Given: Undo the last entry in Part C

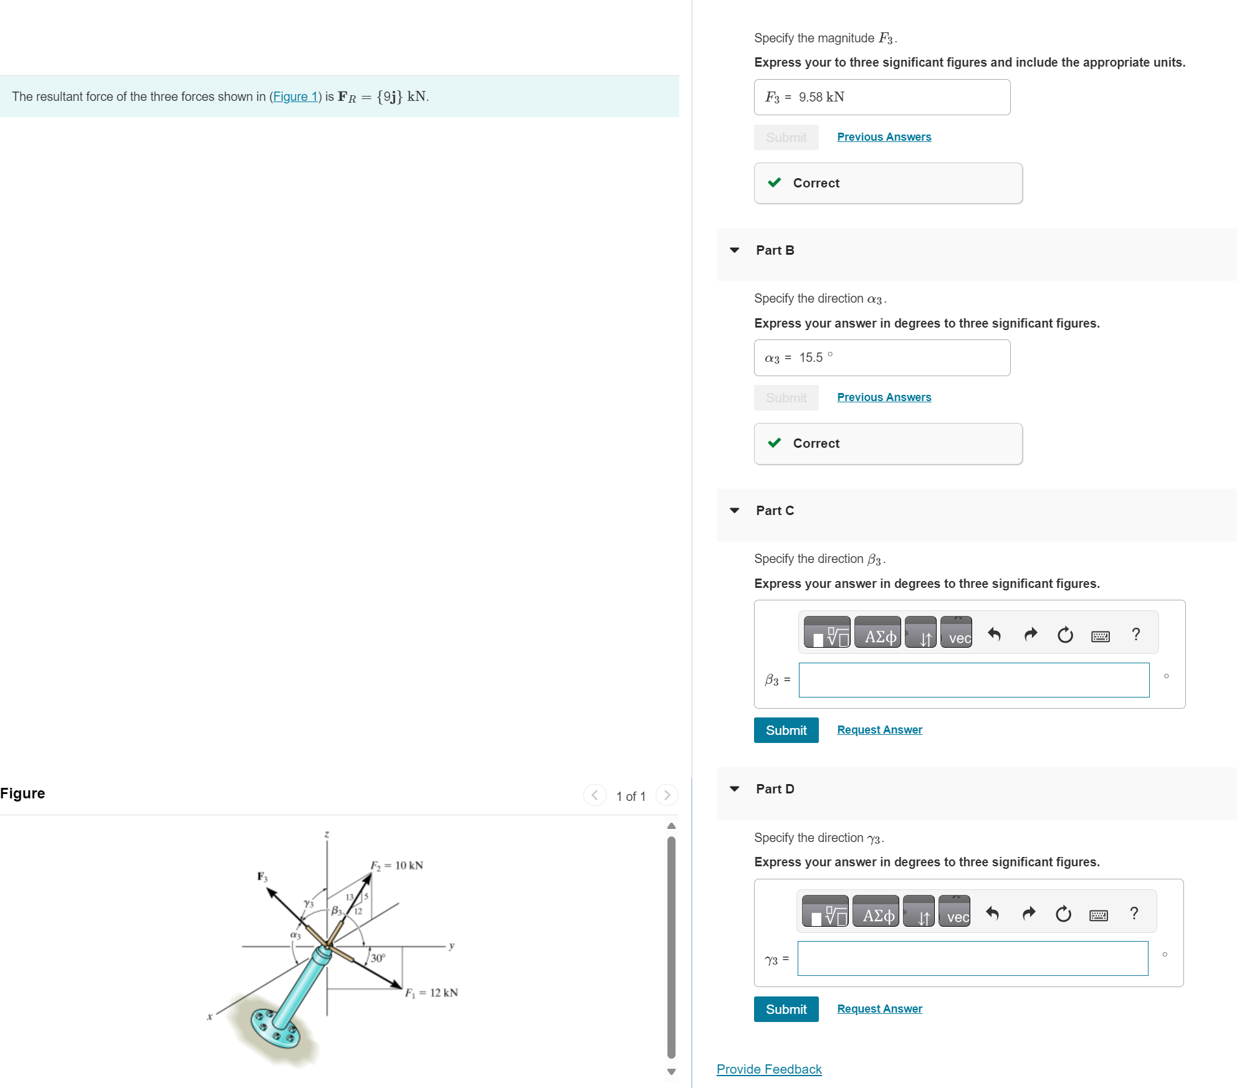Looking at the screenshot, I should (x=995, y=633).
